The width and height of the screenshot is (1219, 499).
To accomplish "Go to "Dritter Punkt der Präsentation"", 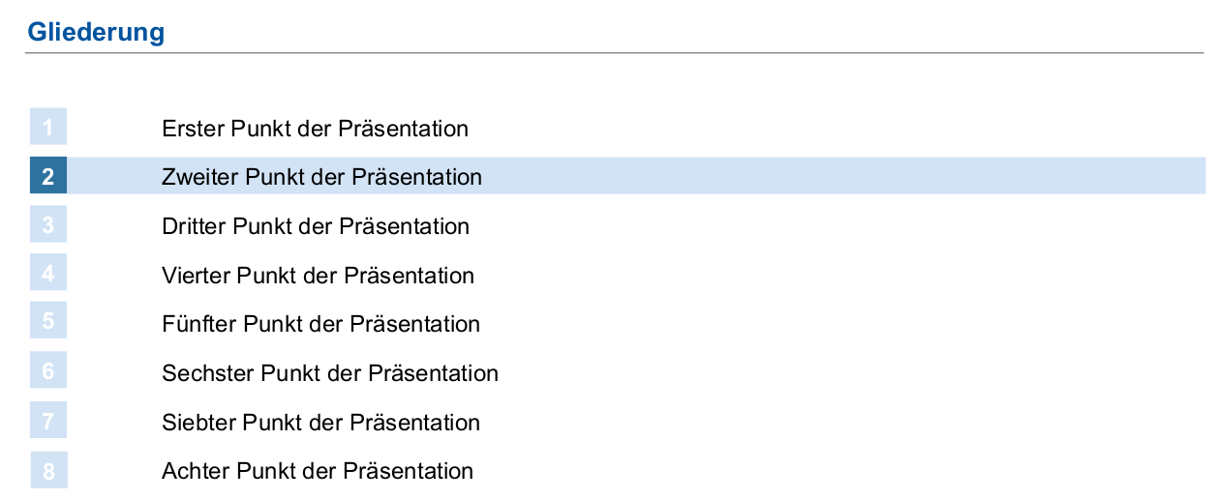I will click(316, 226).
